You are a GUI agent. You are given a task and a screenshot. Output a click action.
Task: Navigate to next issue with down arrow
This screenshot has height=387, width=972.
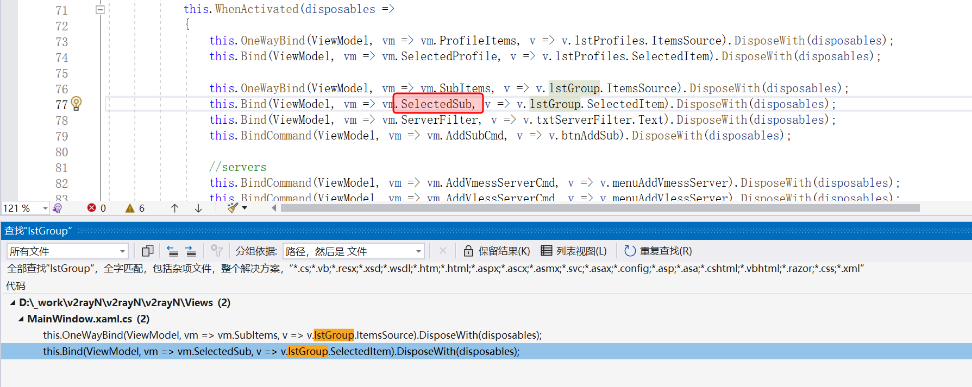pos(198,208)
